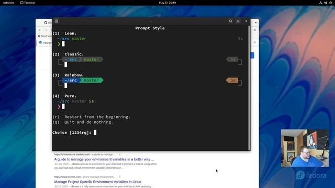The height and width of the screenshot is (188, 335).
Task: Click the 'Prompt Style' heading text
Action: pos(150,28)
